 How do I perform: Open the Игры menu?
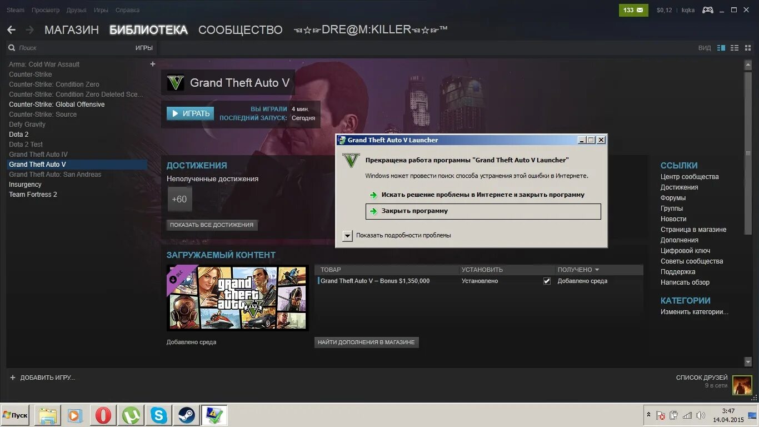pos(101,10)
